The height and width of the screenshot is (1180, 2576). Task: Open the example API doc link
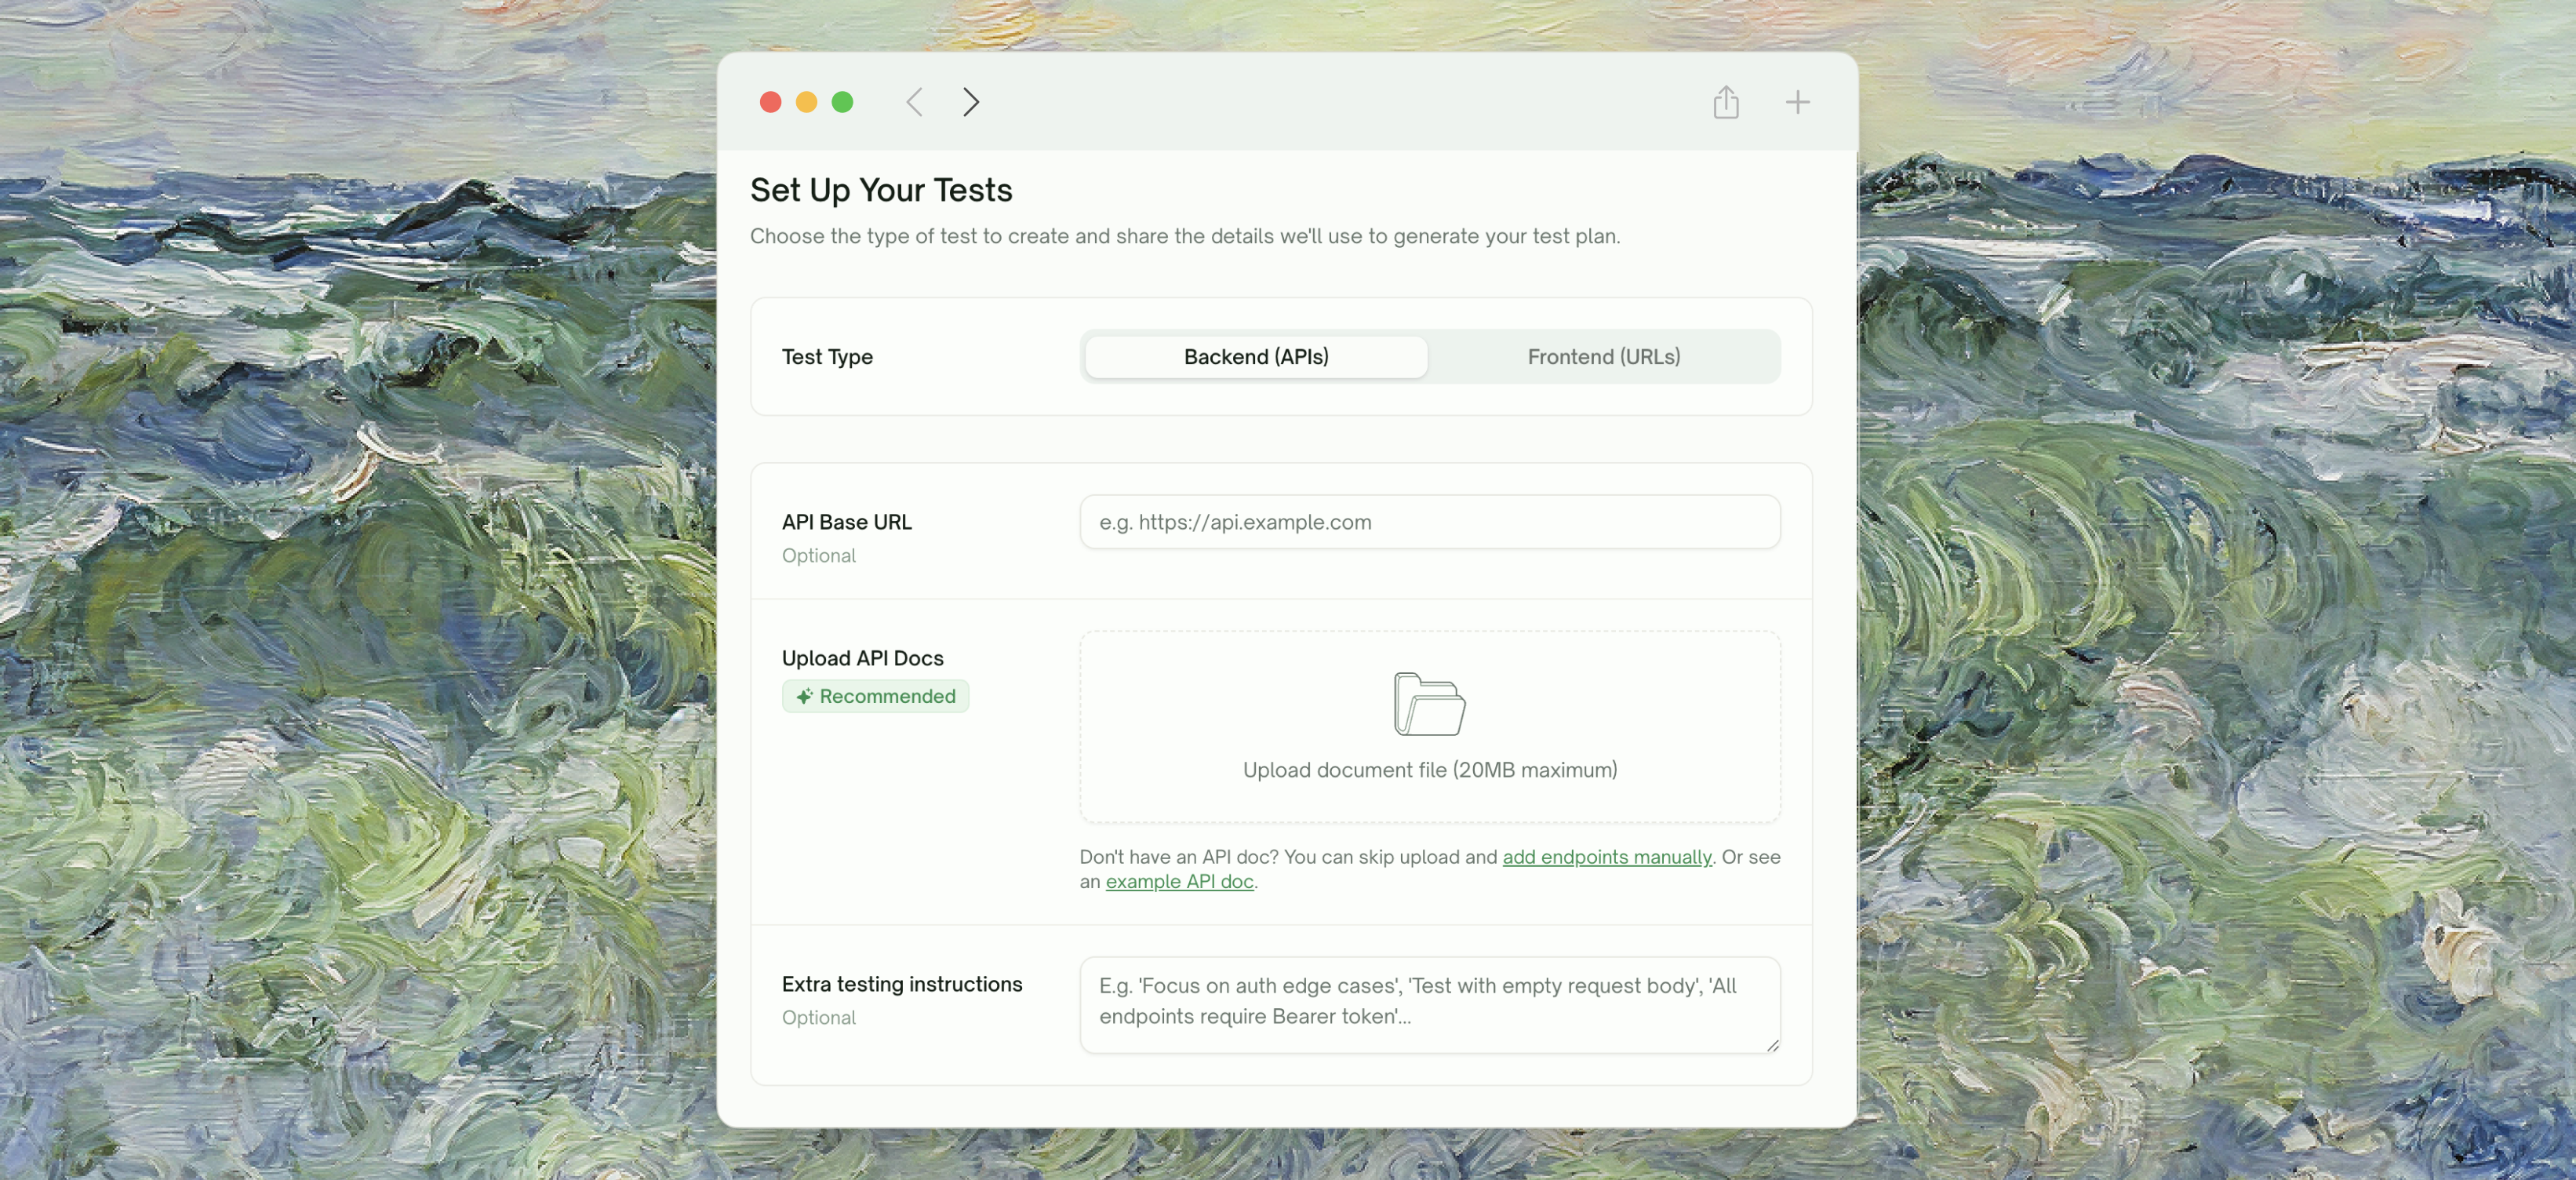click(1179, 882)
